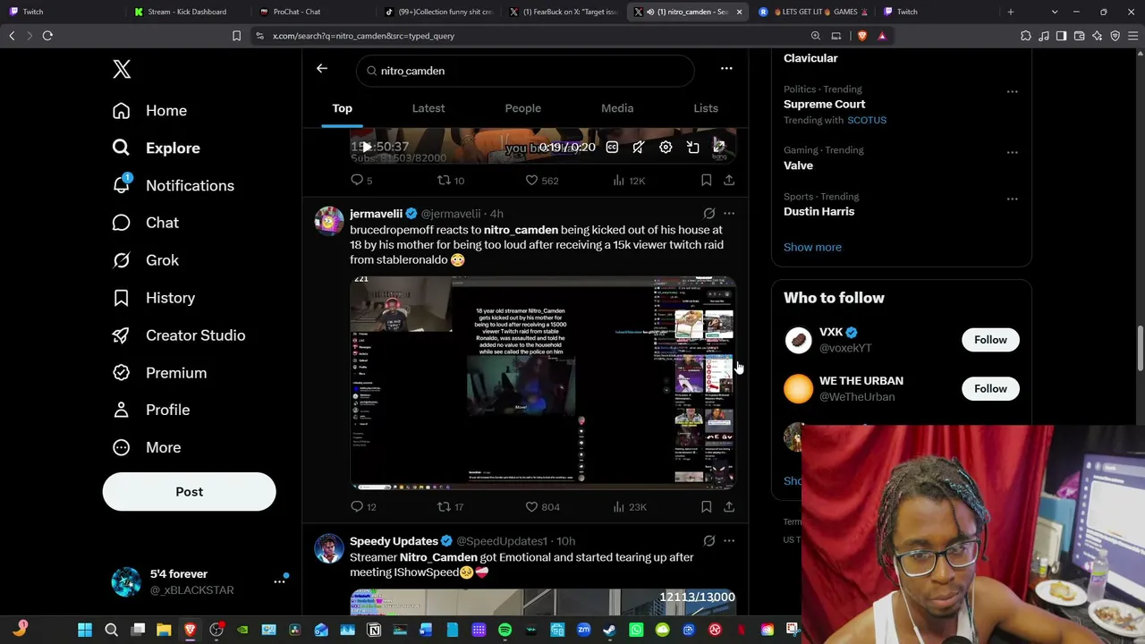Screen dimensions: 1145x644
Task: Follow the VXK account
Action: [990, 340]
